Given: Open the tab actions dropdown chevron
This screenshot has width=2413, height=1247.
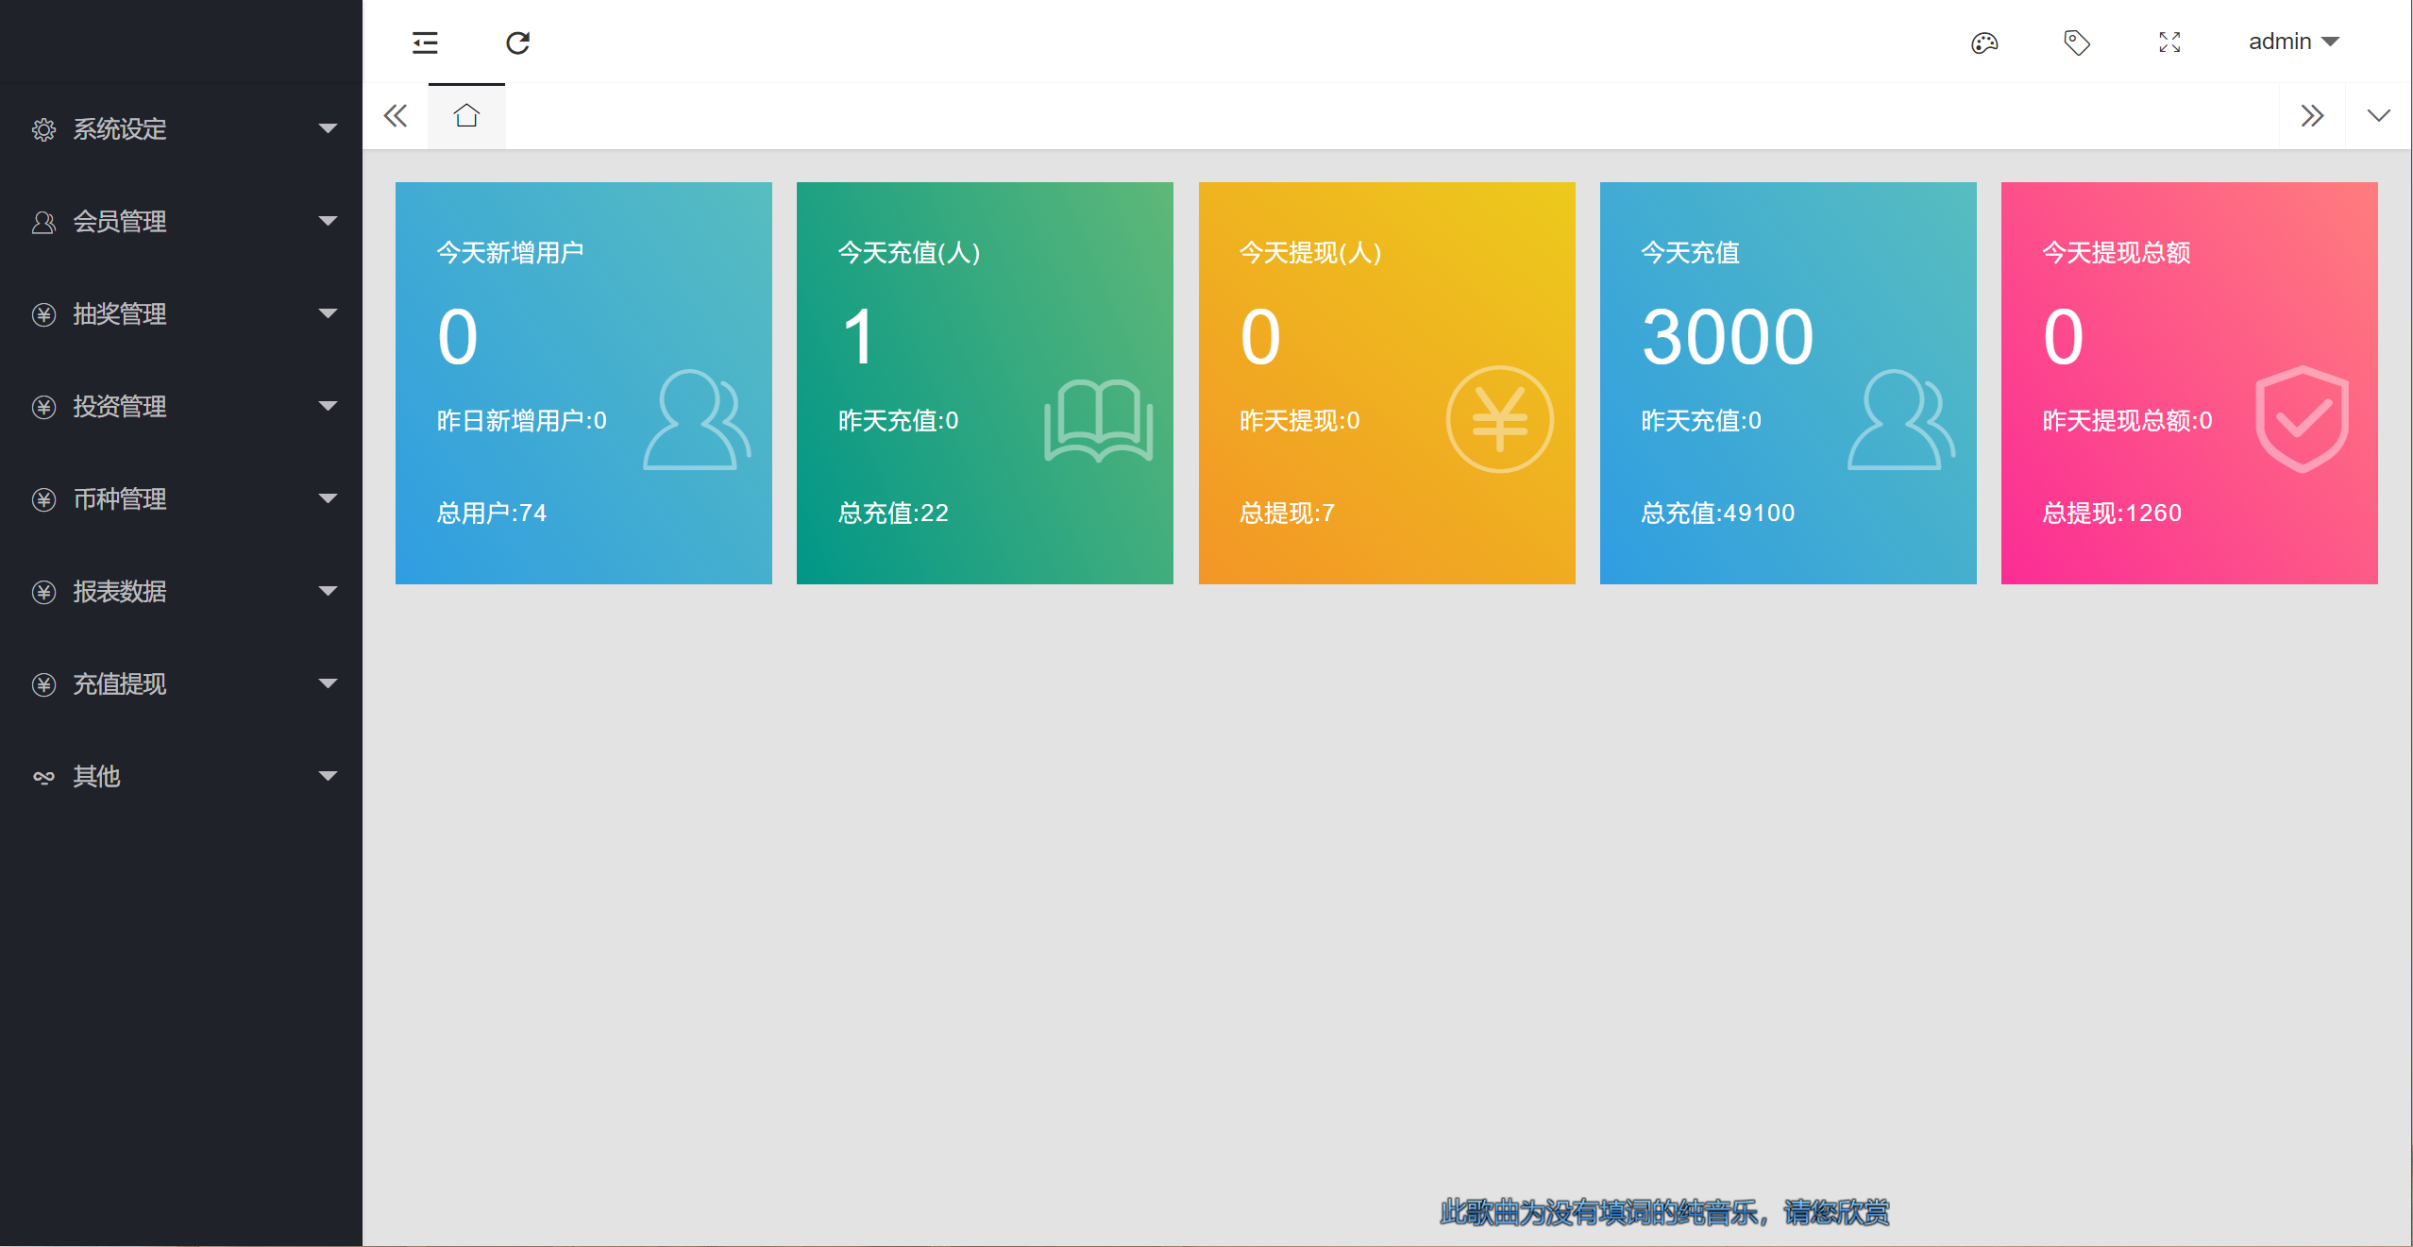Looking at the screenshot, I should point(2378,116).
